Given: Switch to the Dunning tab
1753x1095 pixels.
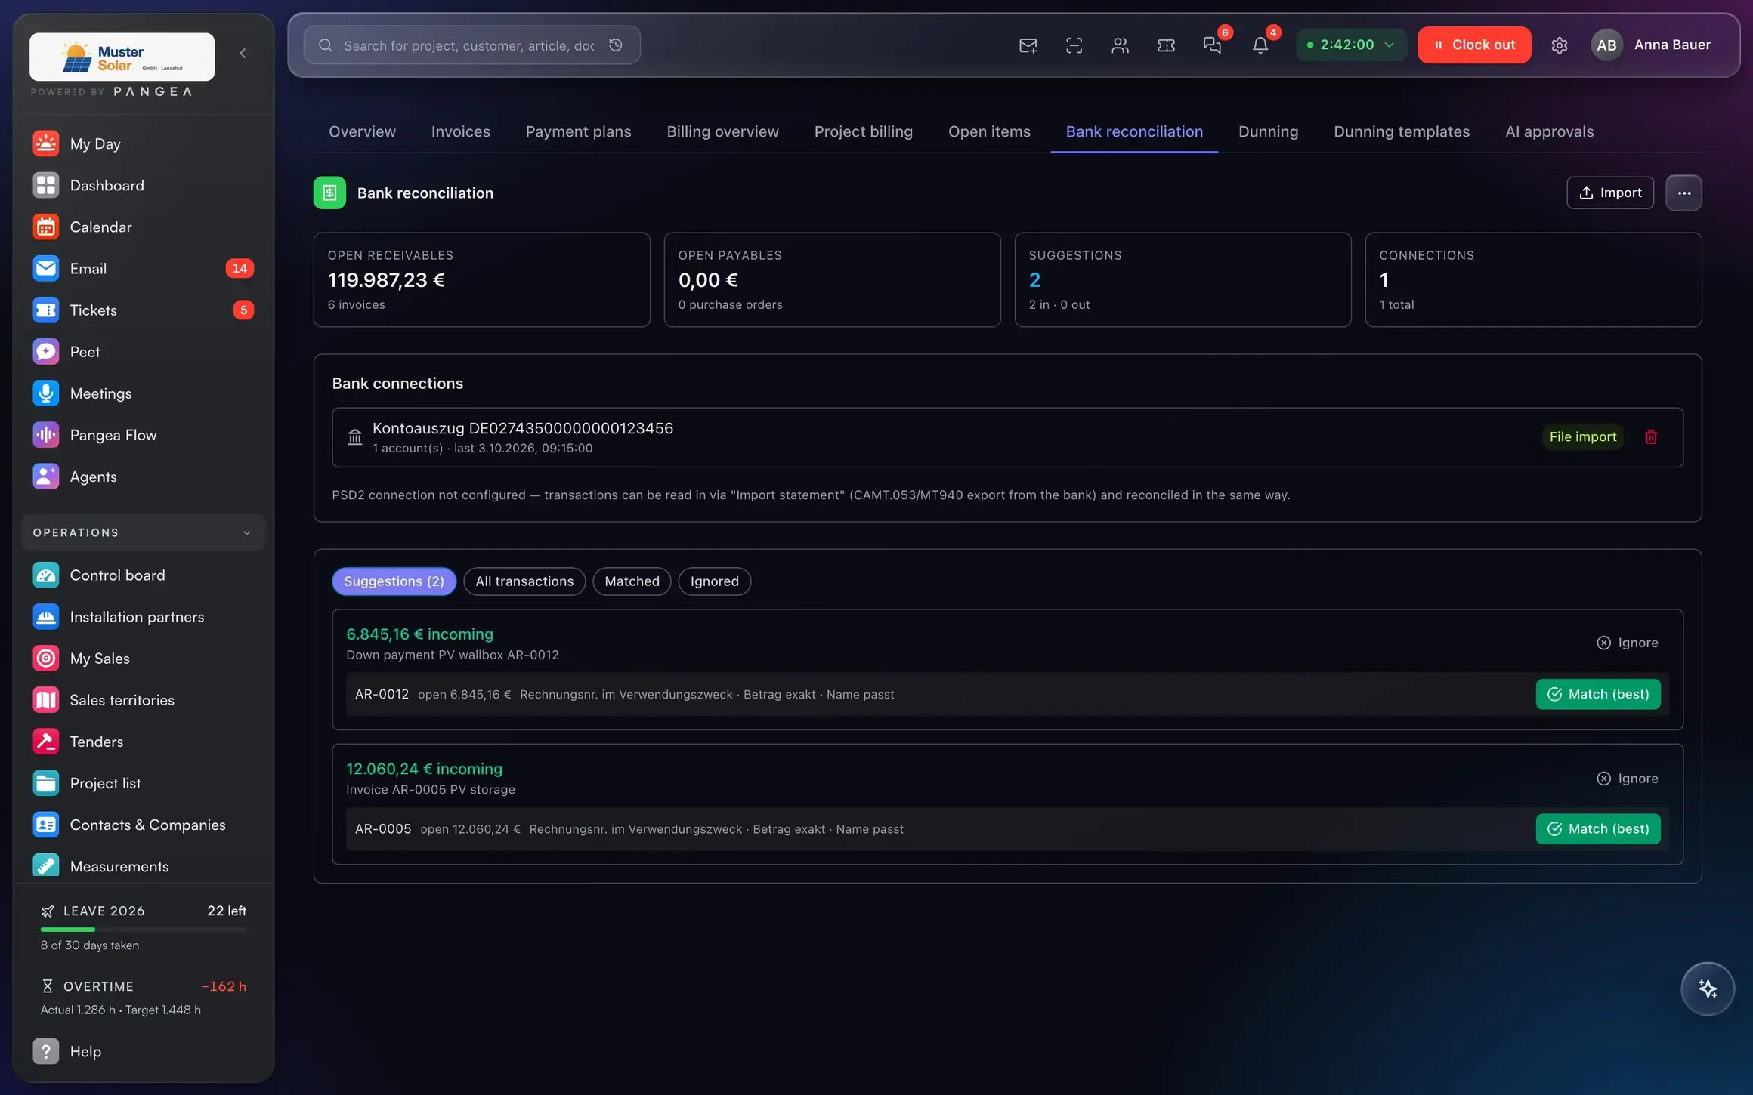Looking at the screenshot, I should [1268, 131].
